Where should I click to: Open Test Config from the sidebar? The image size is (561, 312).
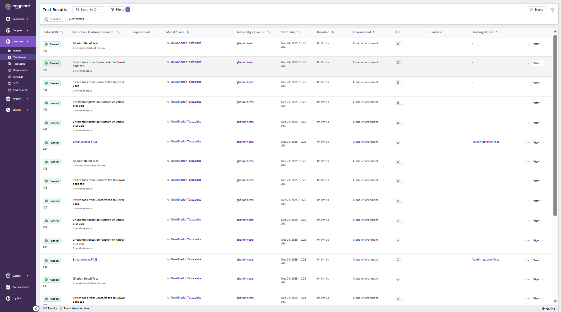point(18,63)
